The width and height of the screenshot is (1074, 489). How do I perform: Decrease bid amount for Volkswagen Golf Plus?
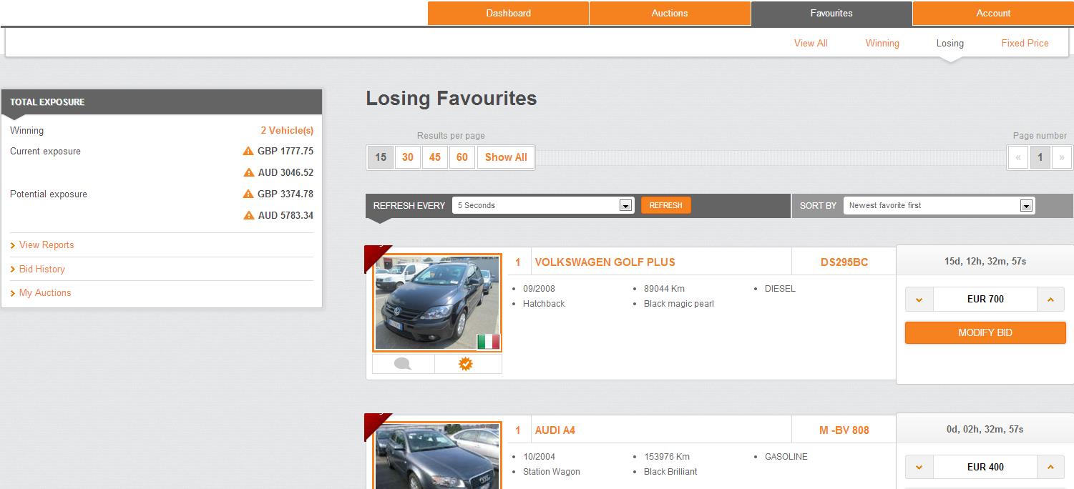click(919, 300)
